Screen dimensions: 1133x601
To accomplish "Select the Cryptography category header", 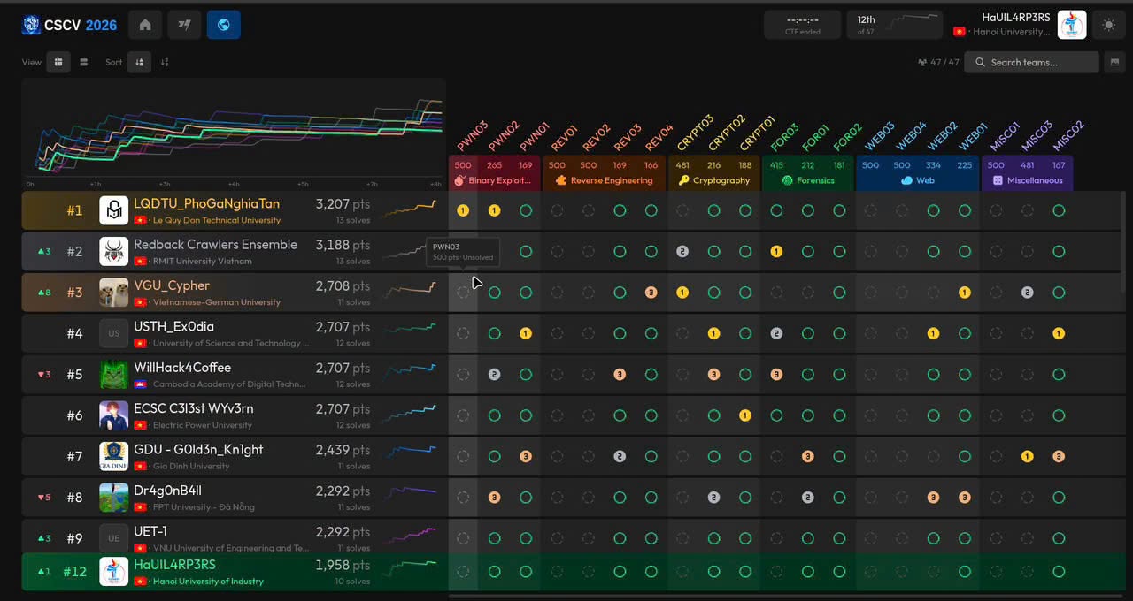I will click(x=714, y=180).
